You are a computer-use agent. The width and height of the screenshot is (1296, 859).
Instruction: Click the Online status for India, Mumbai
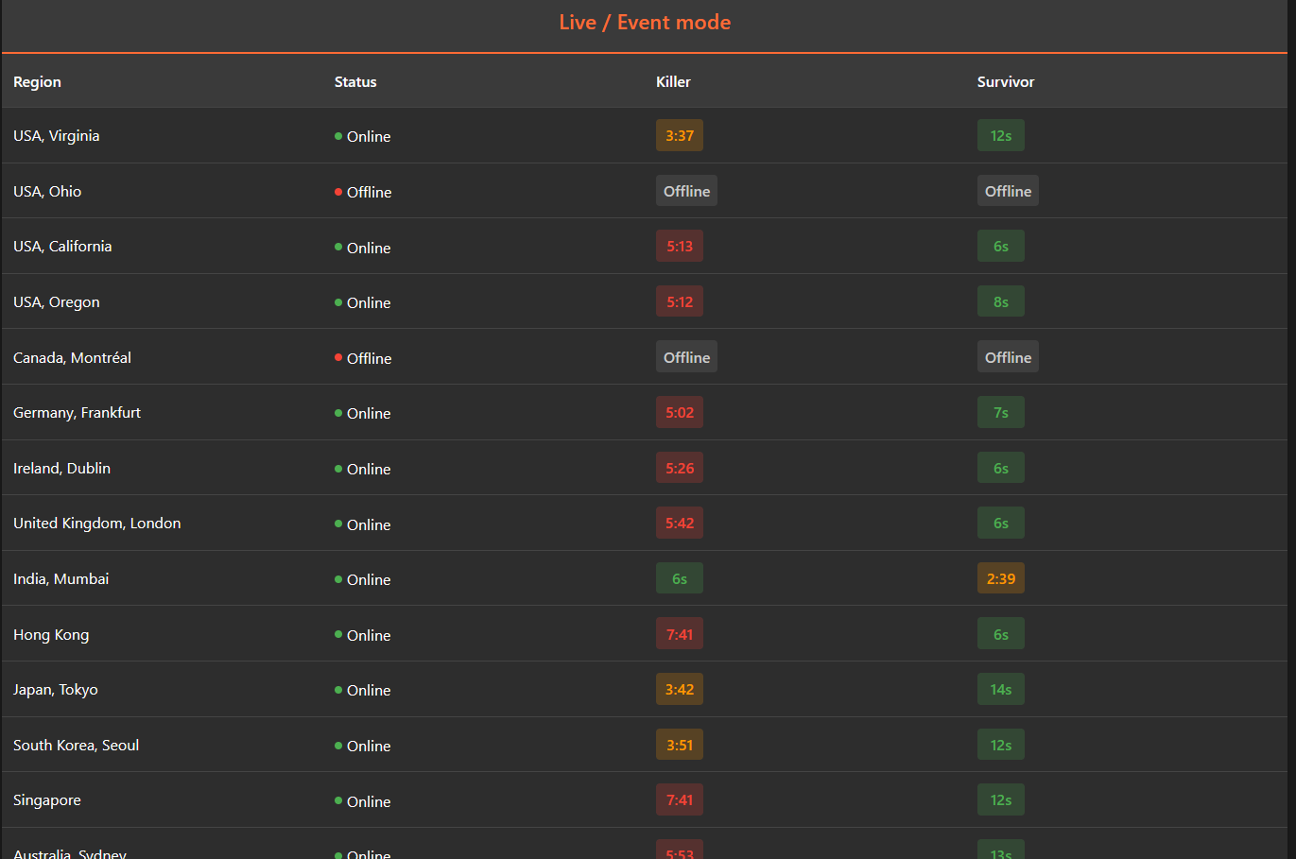pyautogui.click(x=363, y=579)
